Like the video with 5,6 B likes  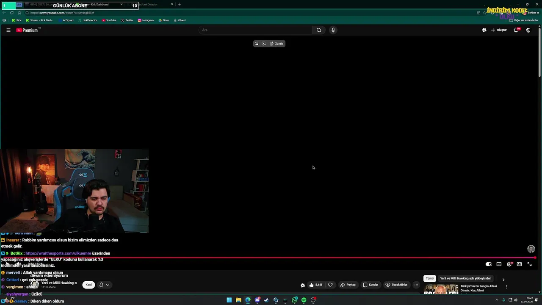(x=316, y=285)
